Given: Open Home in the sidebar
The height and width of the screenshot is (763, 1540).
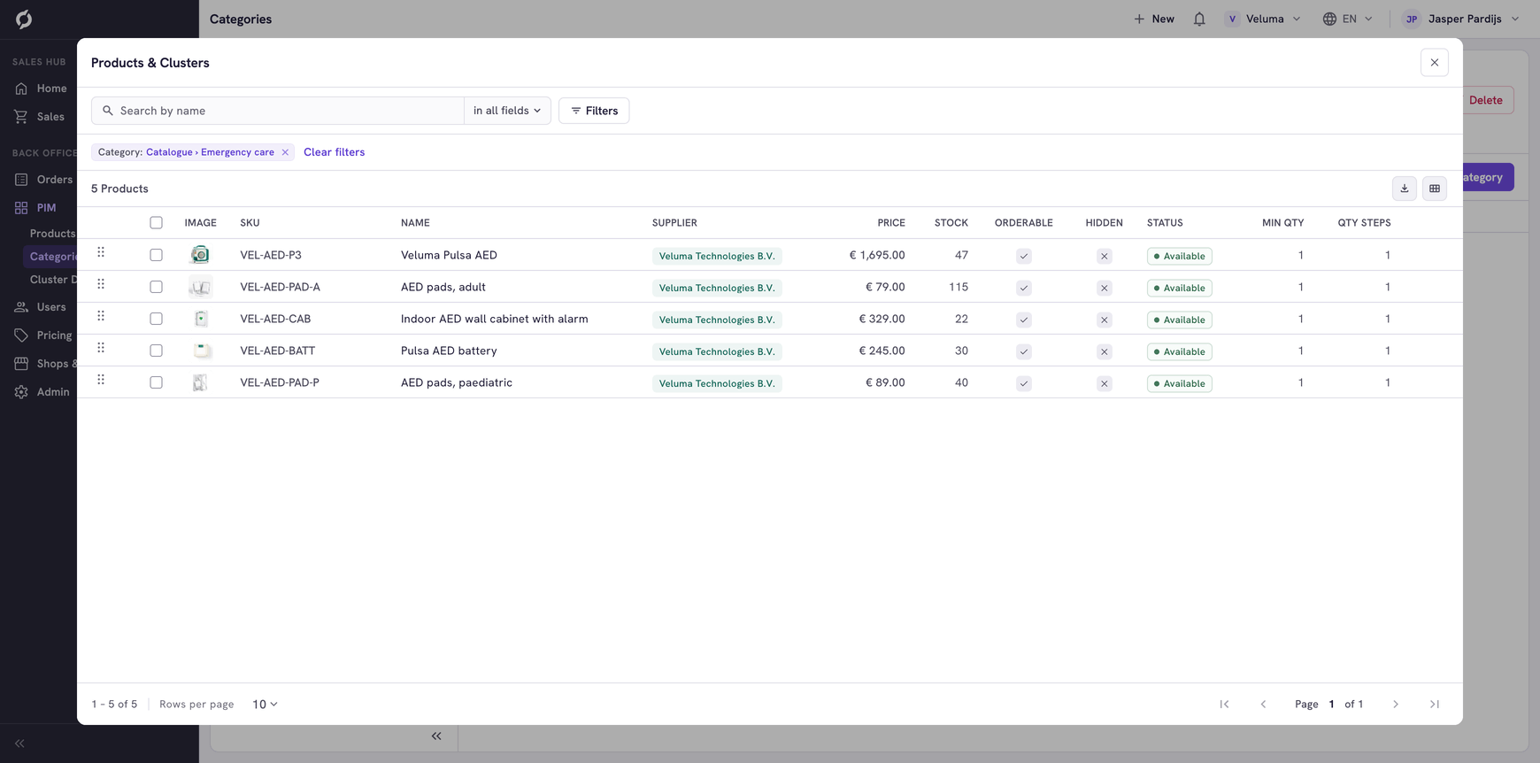Looking at the screenshot, I should point(42,89).
